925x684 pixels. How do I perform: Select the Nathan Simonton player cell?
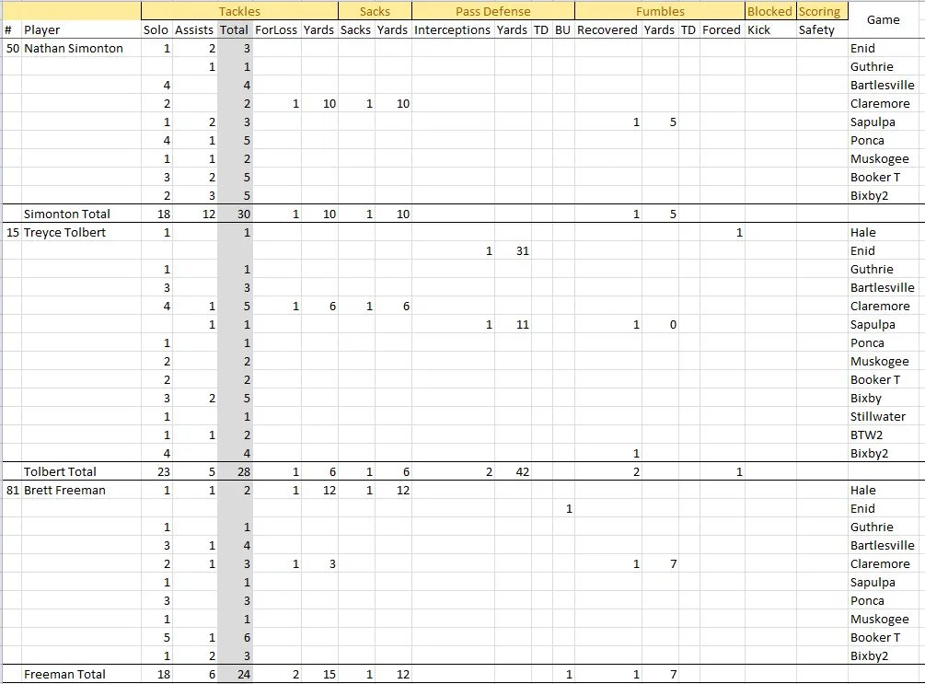click(81, 49)
